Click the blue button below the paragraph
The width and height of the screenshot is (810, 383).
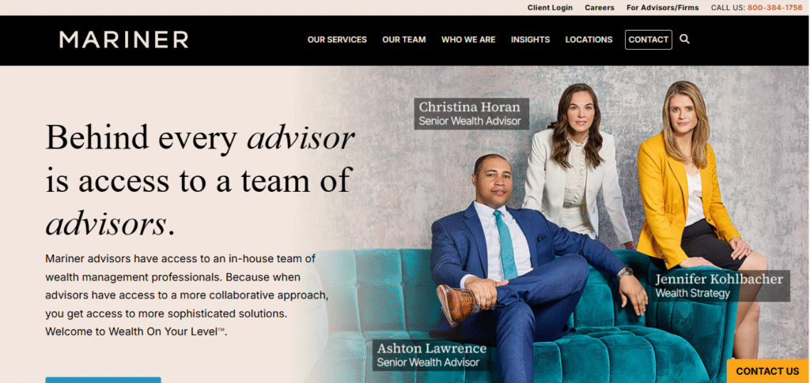[x=104, y=380]
